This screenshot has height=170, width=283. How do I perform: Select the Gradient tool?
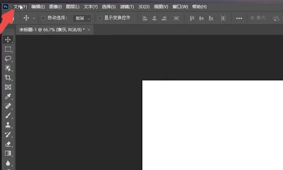8,153
